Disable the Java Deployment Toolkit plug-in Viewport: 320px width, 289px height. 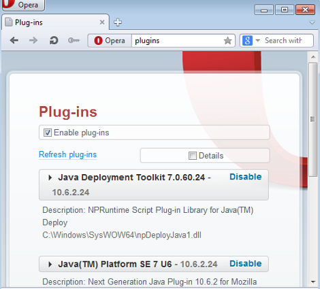(x=246, y=177)
